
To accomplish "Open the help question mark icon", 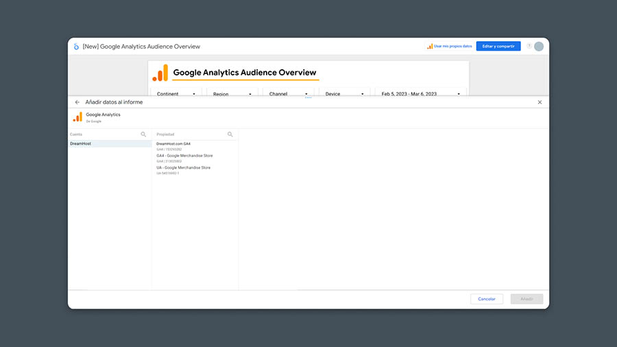I will point(529,46).
